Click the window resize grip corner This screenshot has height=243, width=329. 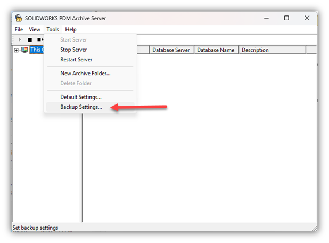click(x=315, y=229)
